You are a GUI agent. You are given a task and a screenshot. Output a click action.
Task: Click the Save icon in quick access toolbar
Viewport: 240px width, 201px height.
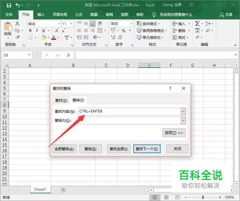tap(9, 5)
